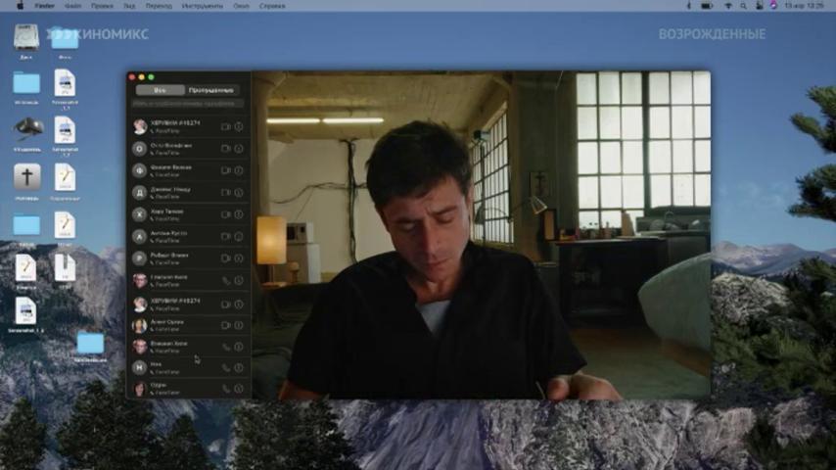Select the VR headset icon on desktop
The image size is (836, 470).
pyautogui.click(x=27, y=128)
